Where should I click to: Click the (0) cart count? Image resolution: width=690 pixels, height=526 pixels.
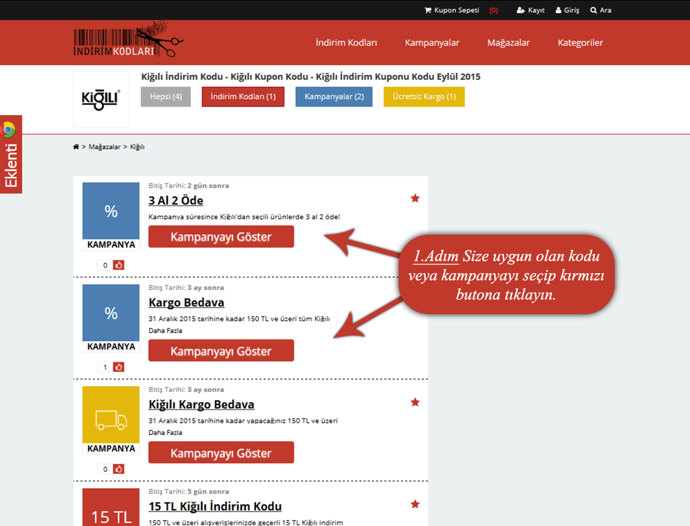pos(493,10)
